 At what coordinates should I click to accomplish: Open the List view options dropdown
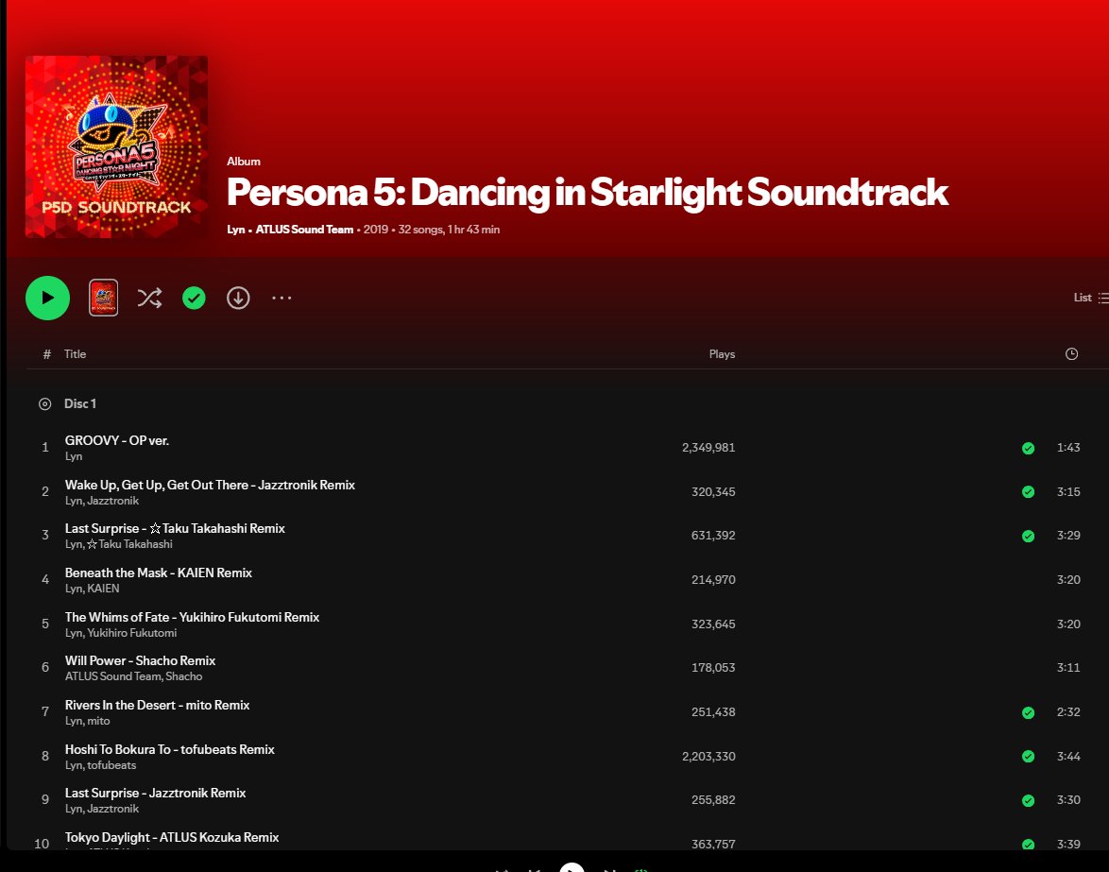[x=1091, y=298]
